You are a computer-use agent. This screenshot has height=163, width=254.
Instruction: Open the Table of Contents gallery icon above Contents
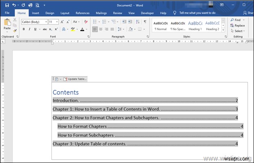click(x=56, y=79)
